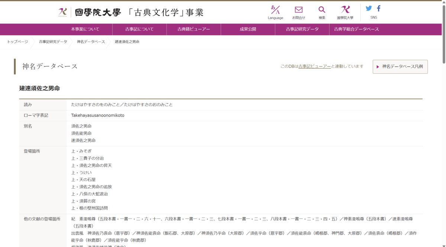The height and width of the screenshot is (247, 446).
Task: Click the 別名 row label
Action: [28, 126]
